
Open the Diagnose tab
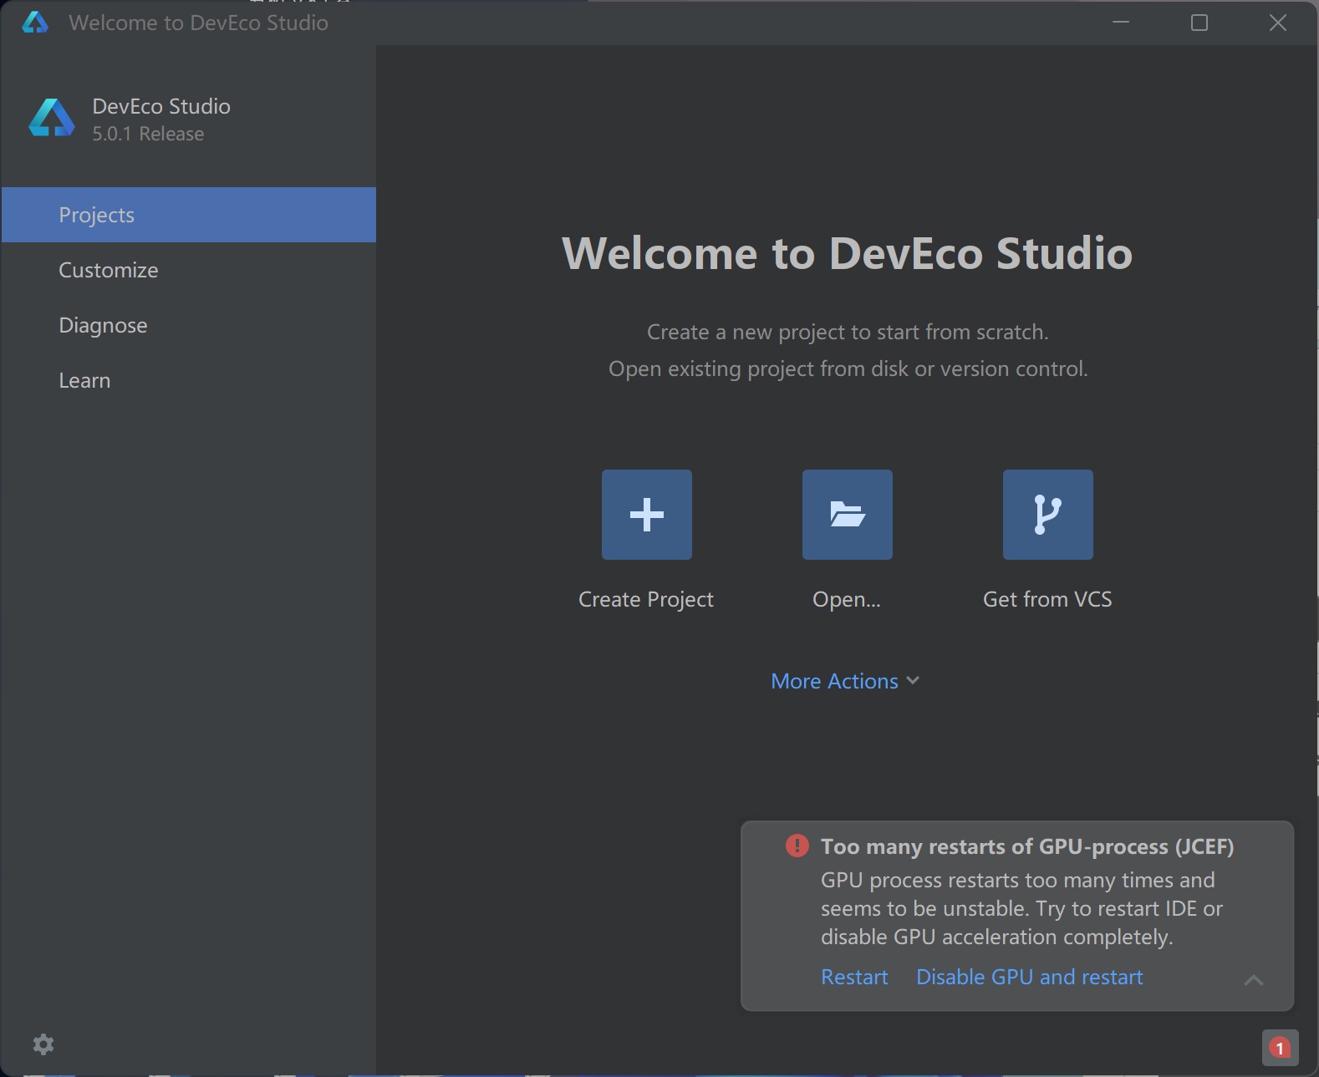(189, 325)
